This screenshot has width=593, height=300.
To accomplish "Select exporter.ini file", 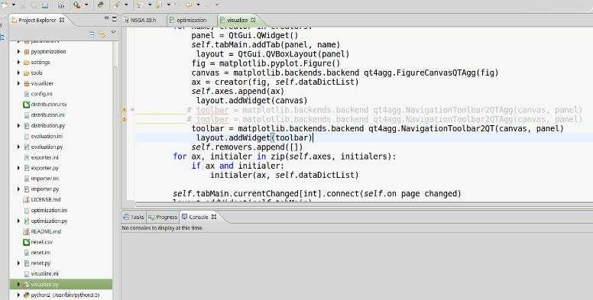I will (x=44, y=157).
